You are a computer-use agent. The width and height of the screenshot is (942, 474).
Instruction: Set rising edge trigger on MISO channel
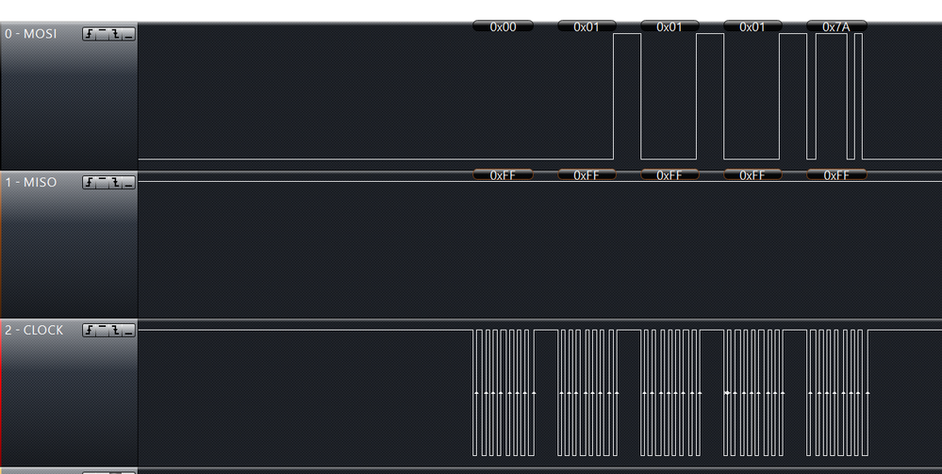90,183
